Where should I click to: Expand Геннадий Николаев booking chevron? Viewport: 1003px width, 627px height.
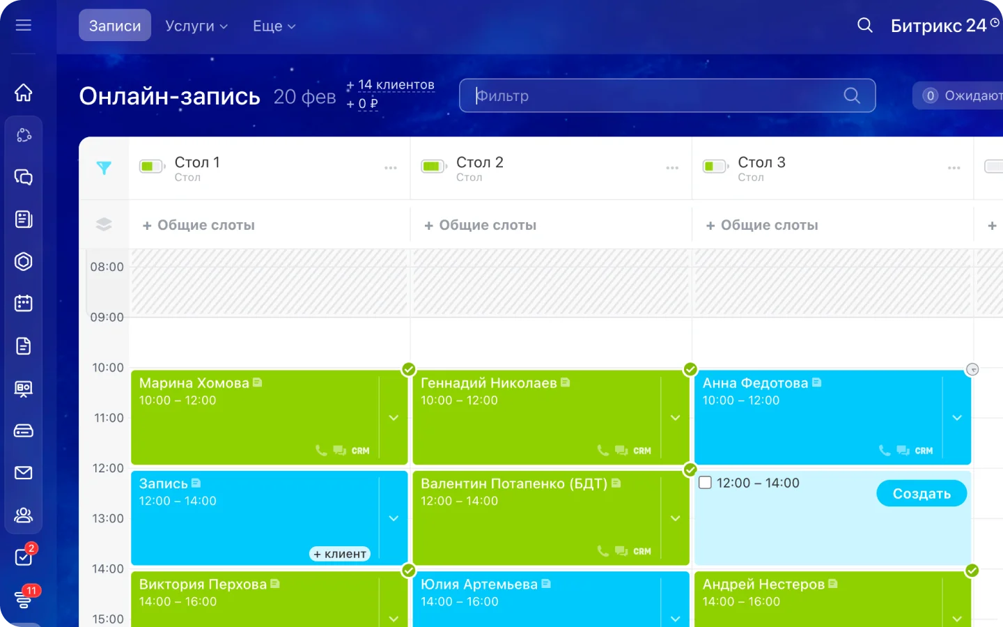click(675, 418)
